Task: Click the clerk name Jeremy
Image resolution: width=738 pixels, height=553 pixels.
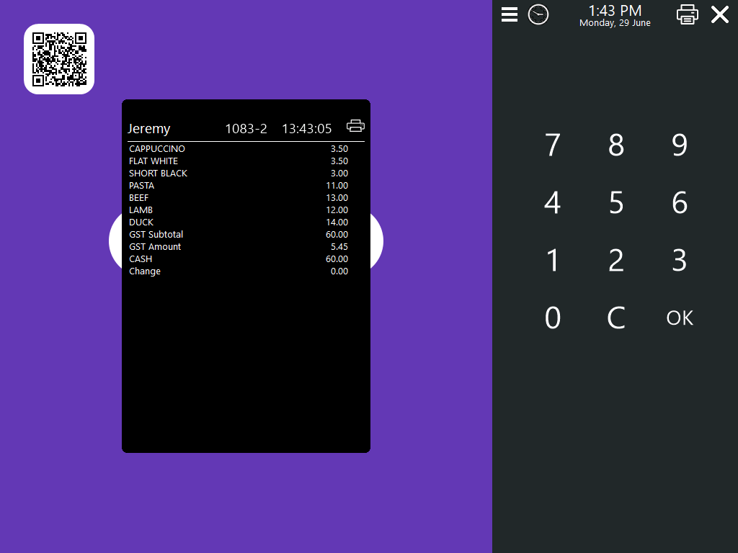Action: 148,129
